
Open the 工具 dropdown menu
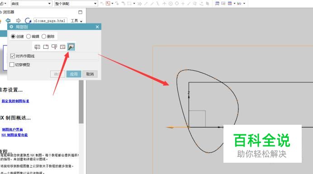[x=76, y=21]
